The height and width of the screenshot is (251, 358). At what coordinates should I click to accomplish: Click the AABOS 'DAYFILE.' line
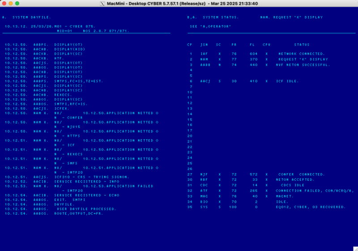[x=40, y=204]
